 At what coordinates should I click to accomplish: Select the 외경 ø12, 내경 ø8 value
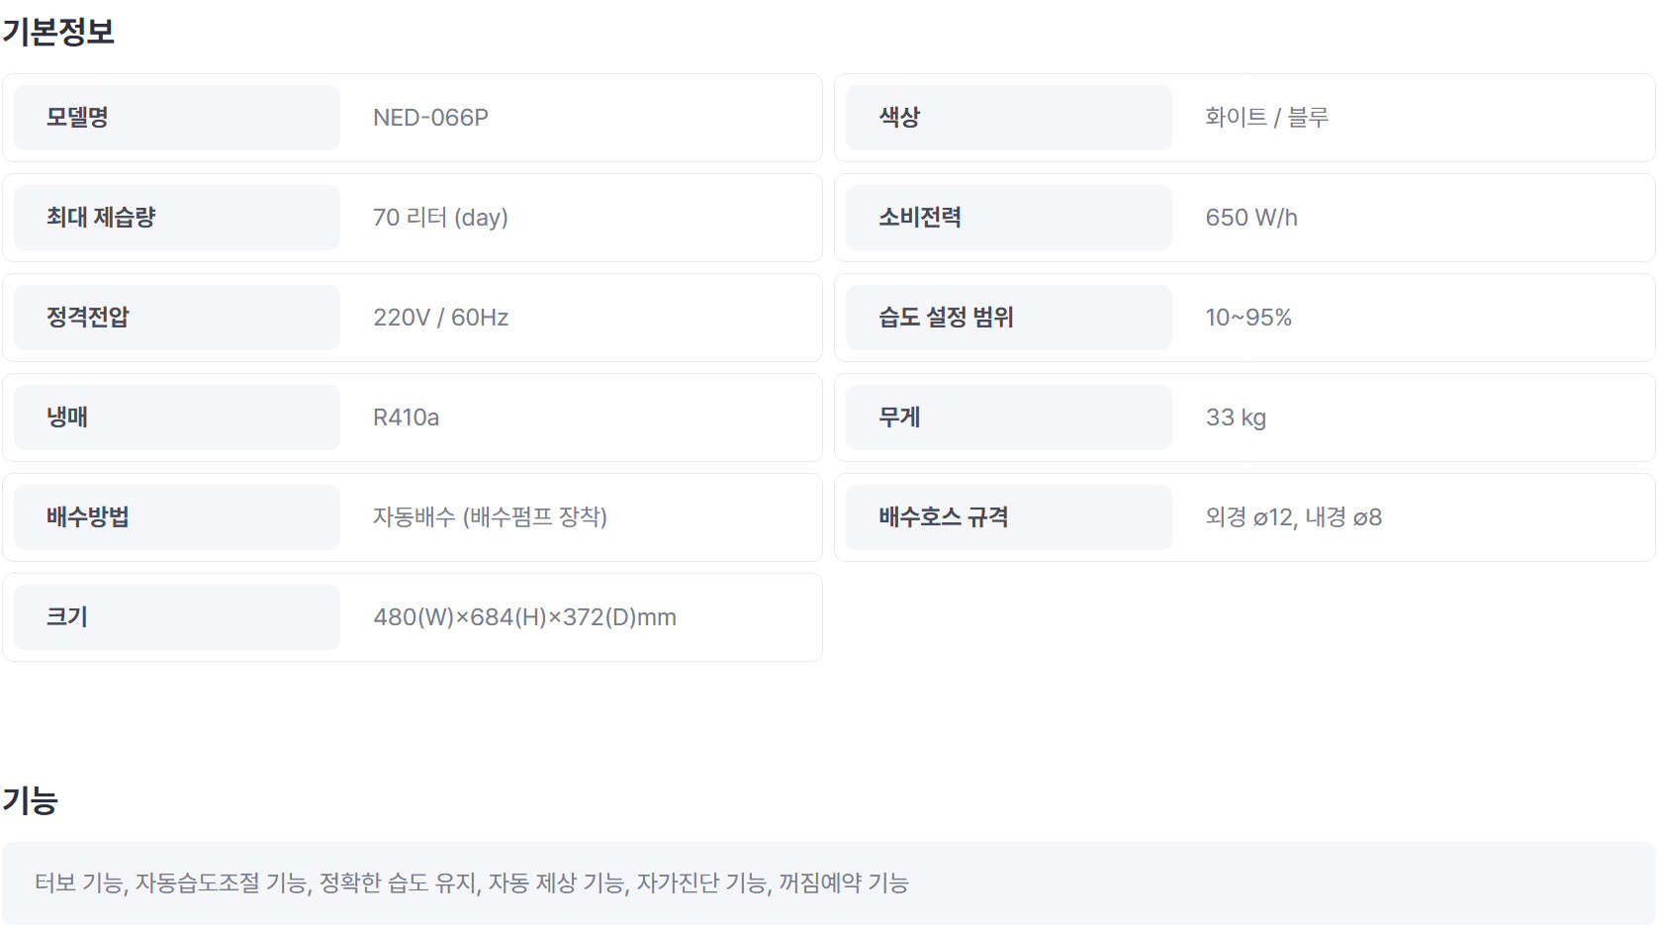[x=1293, y=517]
